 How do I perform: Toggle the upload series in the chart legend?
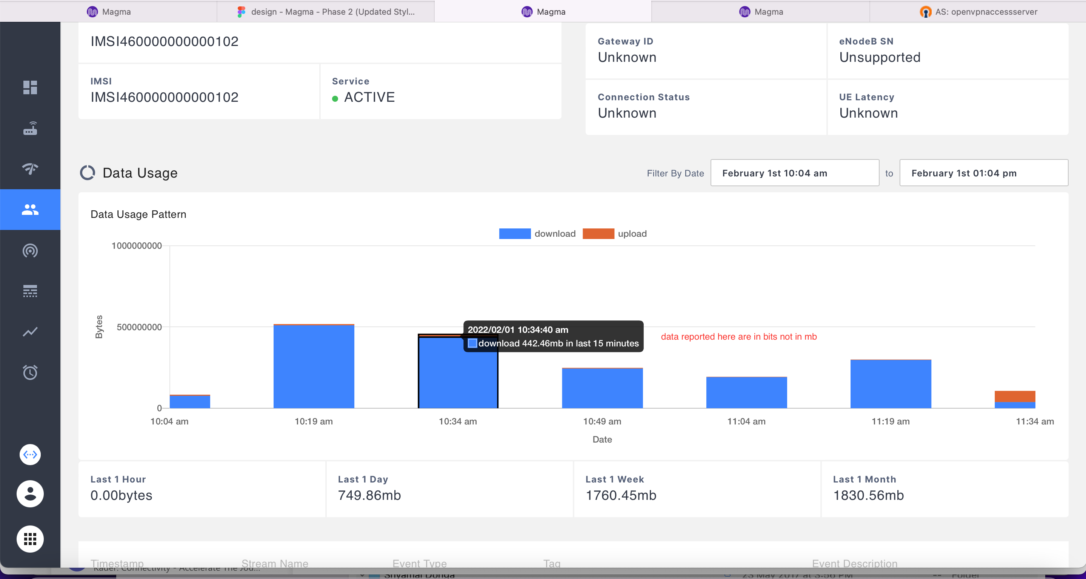tap(615, 233)
